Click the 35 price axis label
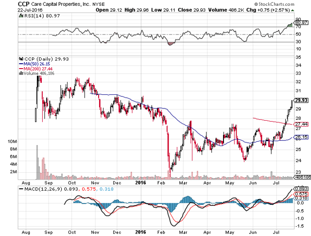 (x=298, y=57)
